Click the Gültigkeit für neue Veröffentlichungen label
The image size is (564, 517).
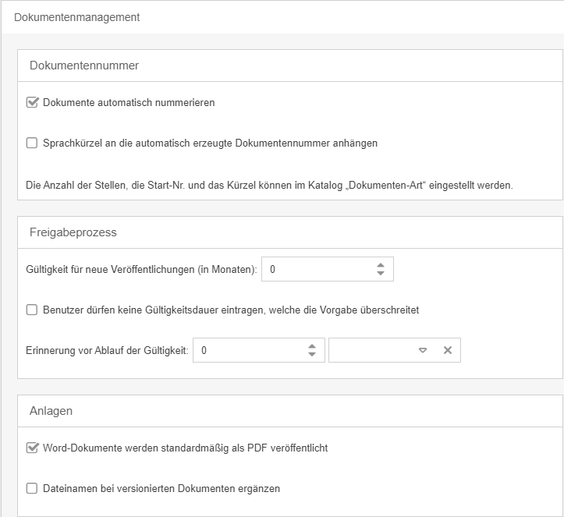(141, 269)
